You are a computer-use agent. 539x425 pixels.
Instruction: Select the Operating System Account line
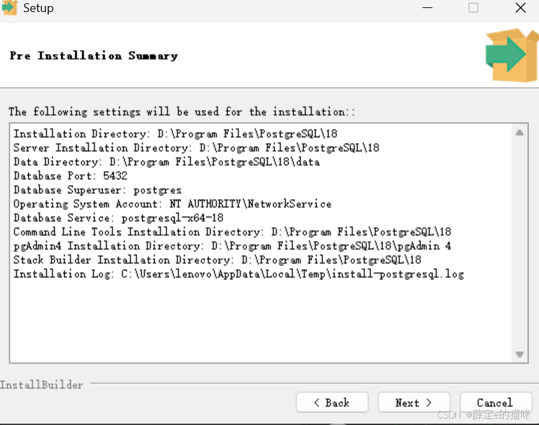[x=173, y=203]
